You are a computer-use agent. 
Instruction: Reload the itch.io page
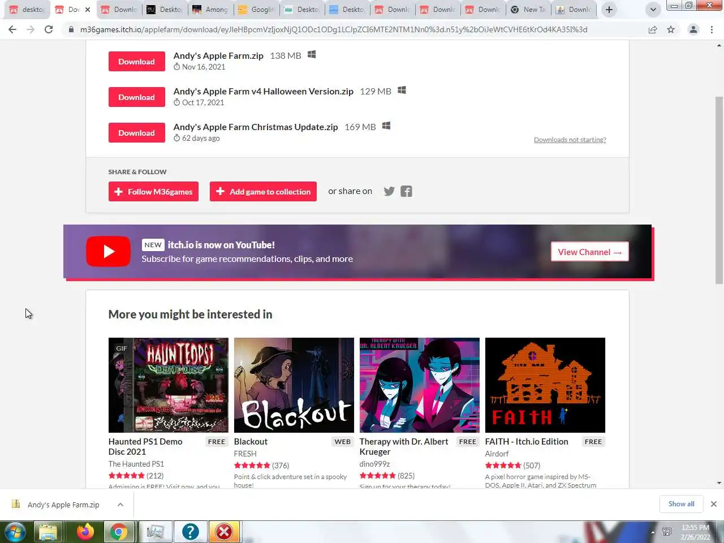49,29
